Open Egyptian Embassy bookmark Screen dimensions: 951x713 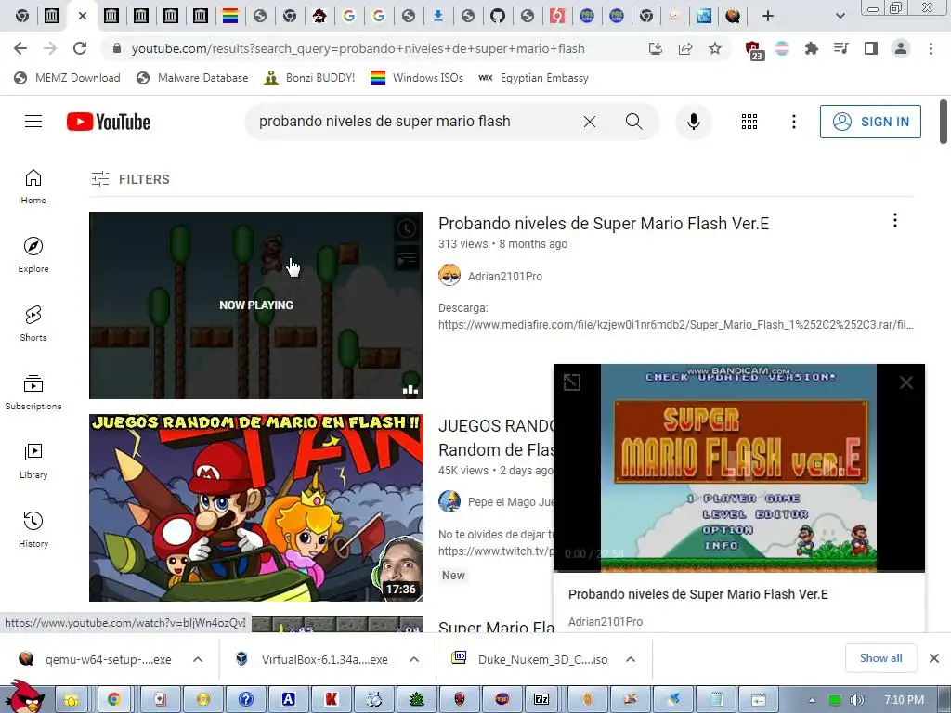click(x=533, y=78)
